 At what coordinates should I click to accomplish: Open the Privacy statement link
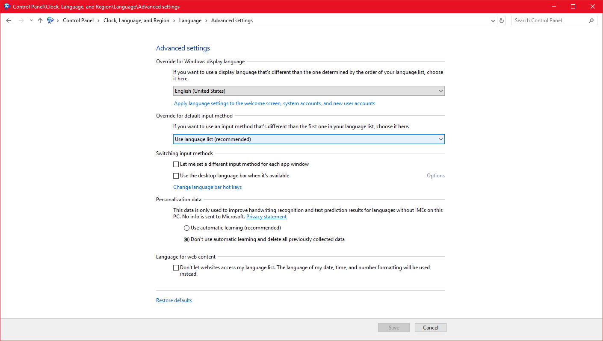266,217
